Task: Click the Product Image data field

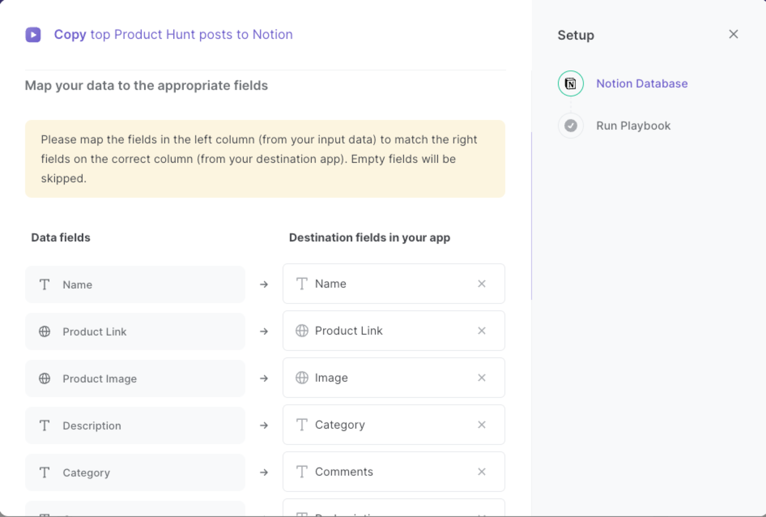Action: coord(135,379)
